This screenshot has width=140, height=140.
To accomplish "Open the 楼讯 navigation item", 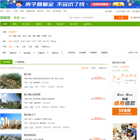I will [x=14, y=24].
